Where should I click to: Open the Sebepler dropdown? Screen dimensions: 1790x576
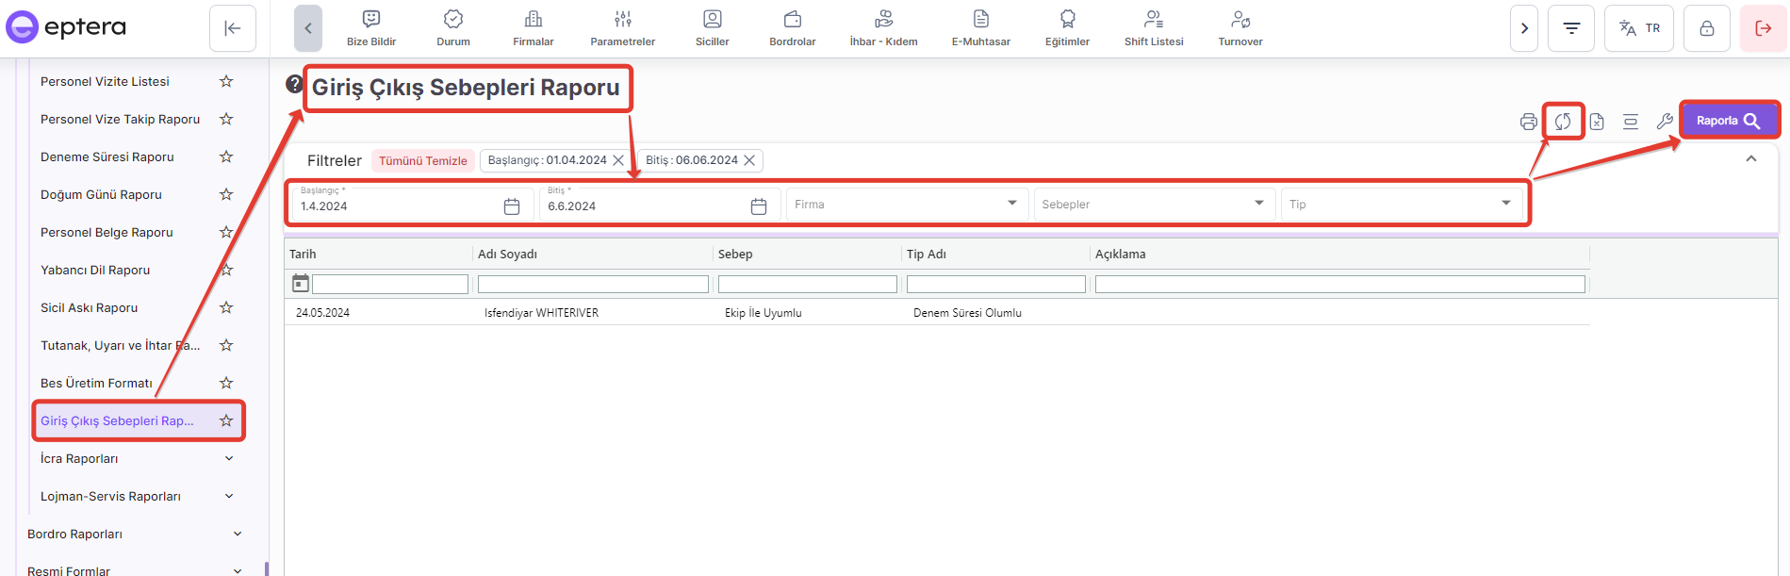tap(1153, 205)
